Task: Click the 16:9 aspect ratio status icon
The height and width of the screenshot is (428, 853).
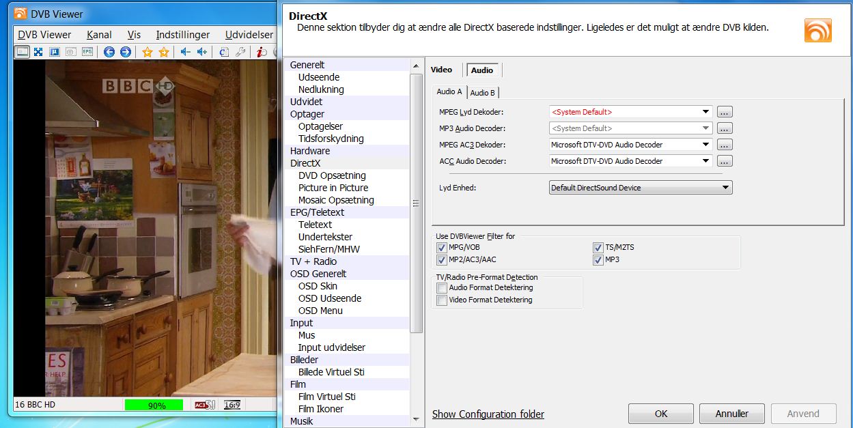Action: (x=232, y=405)
